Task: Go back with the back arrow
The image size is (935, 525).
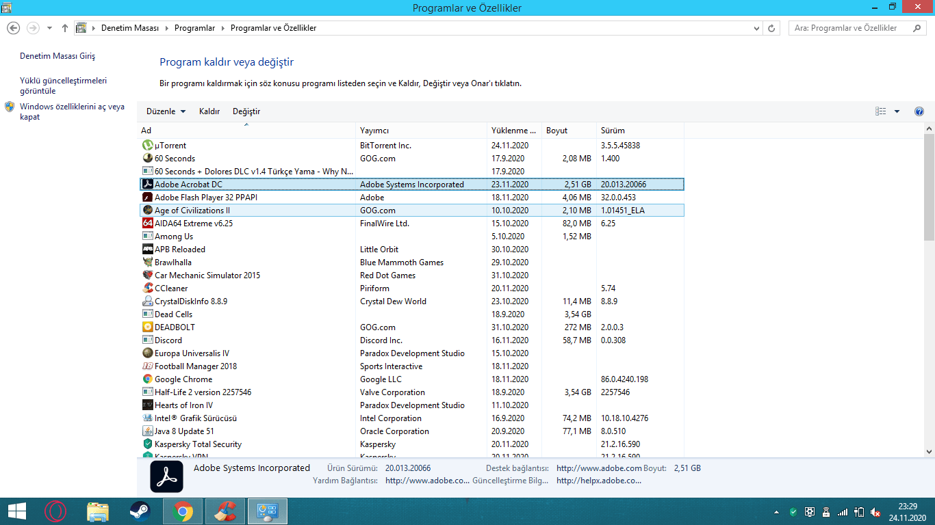Action: (x=13, y=28)
